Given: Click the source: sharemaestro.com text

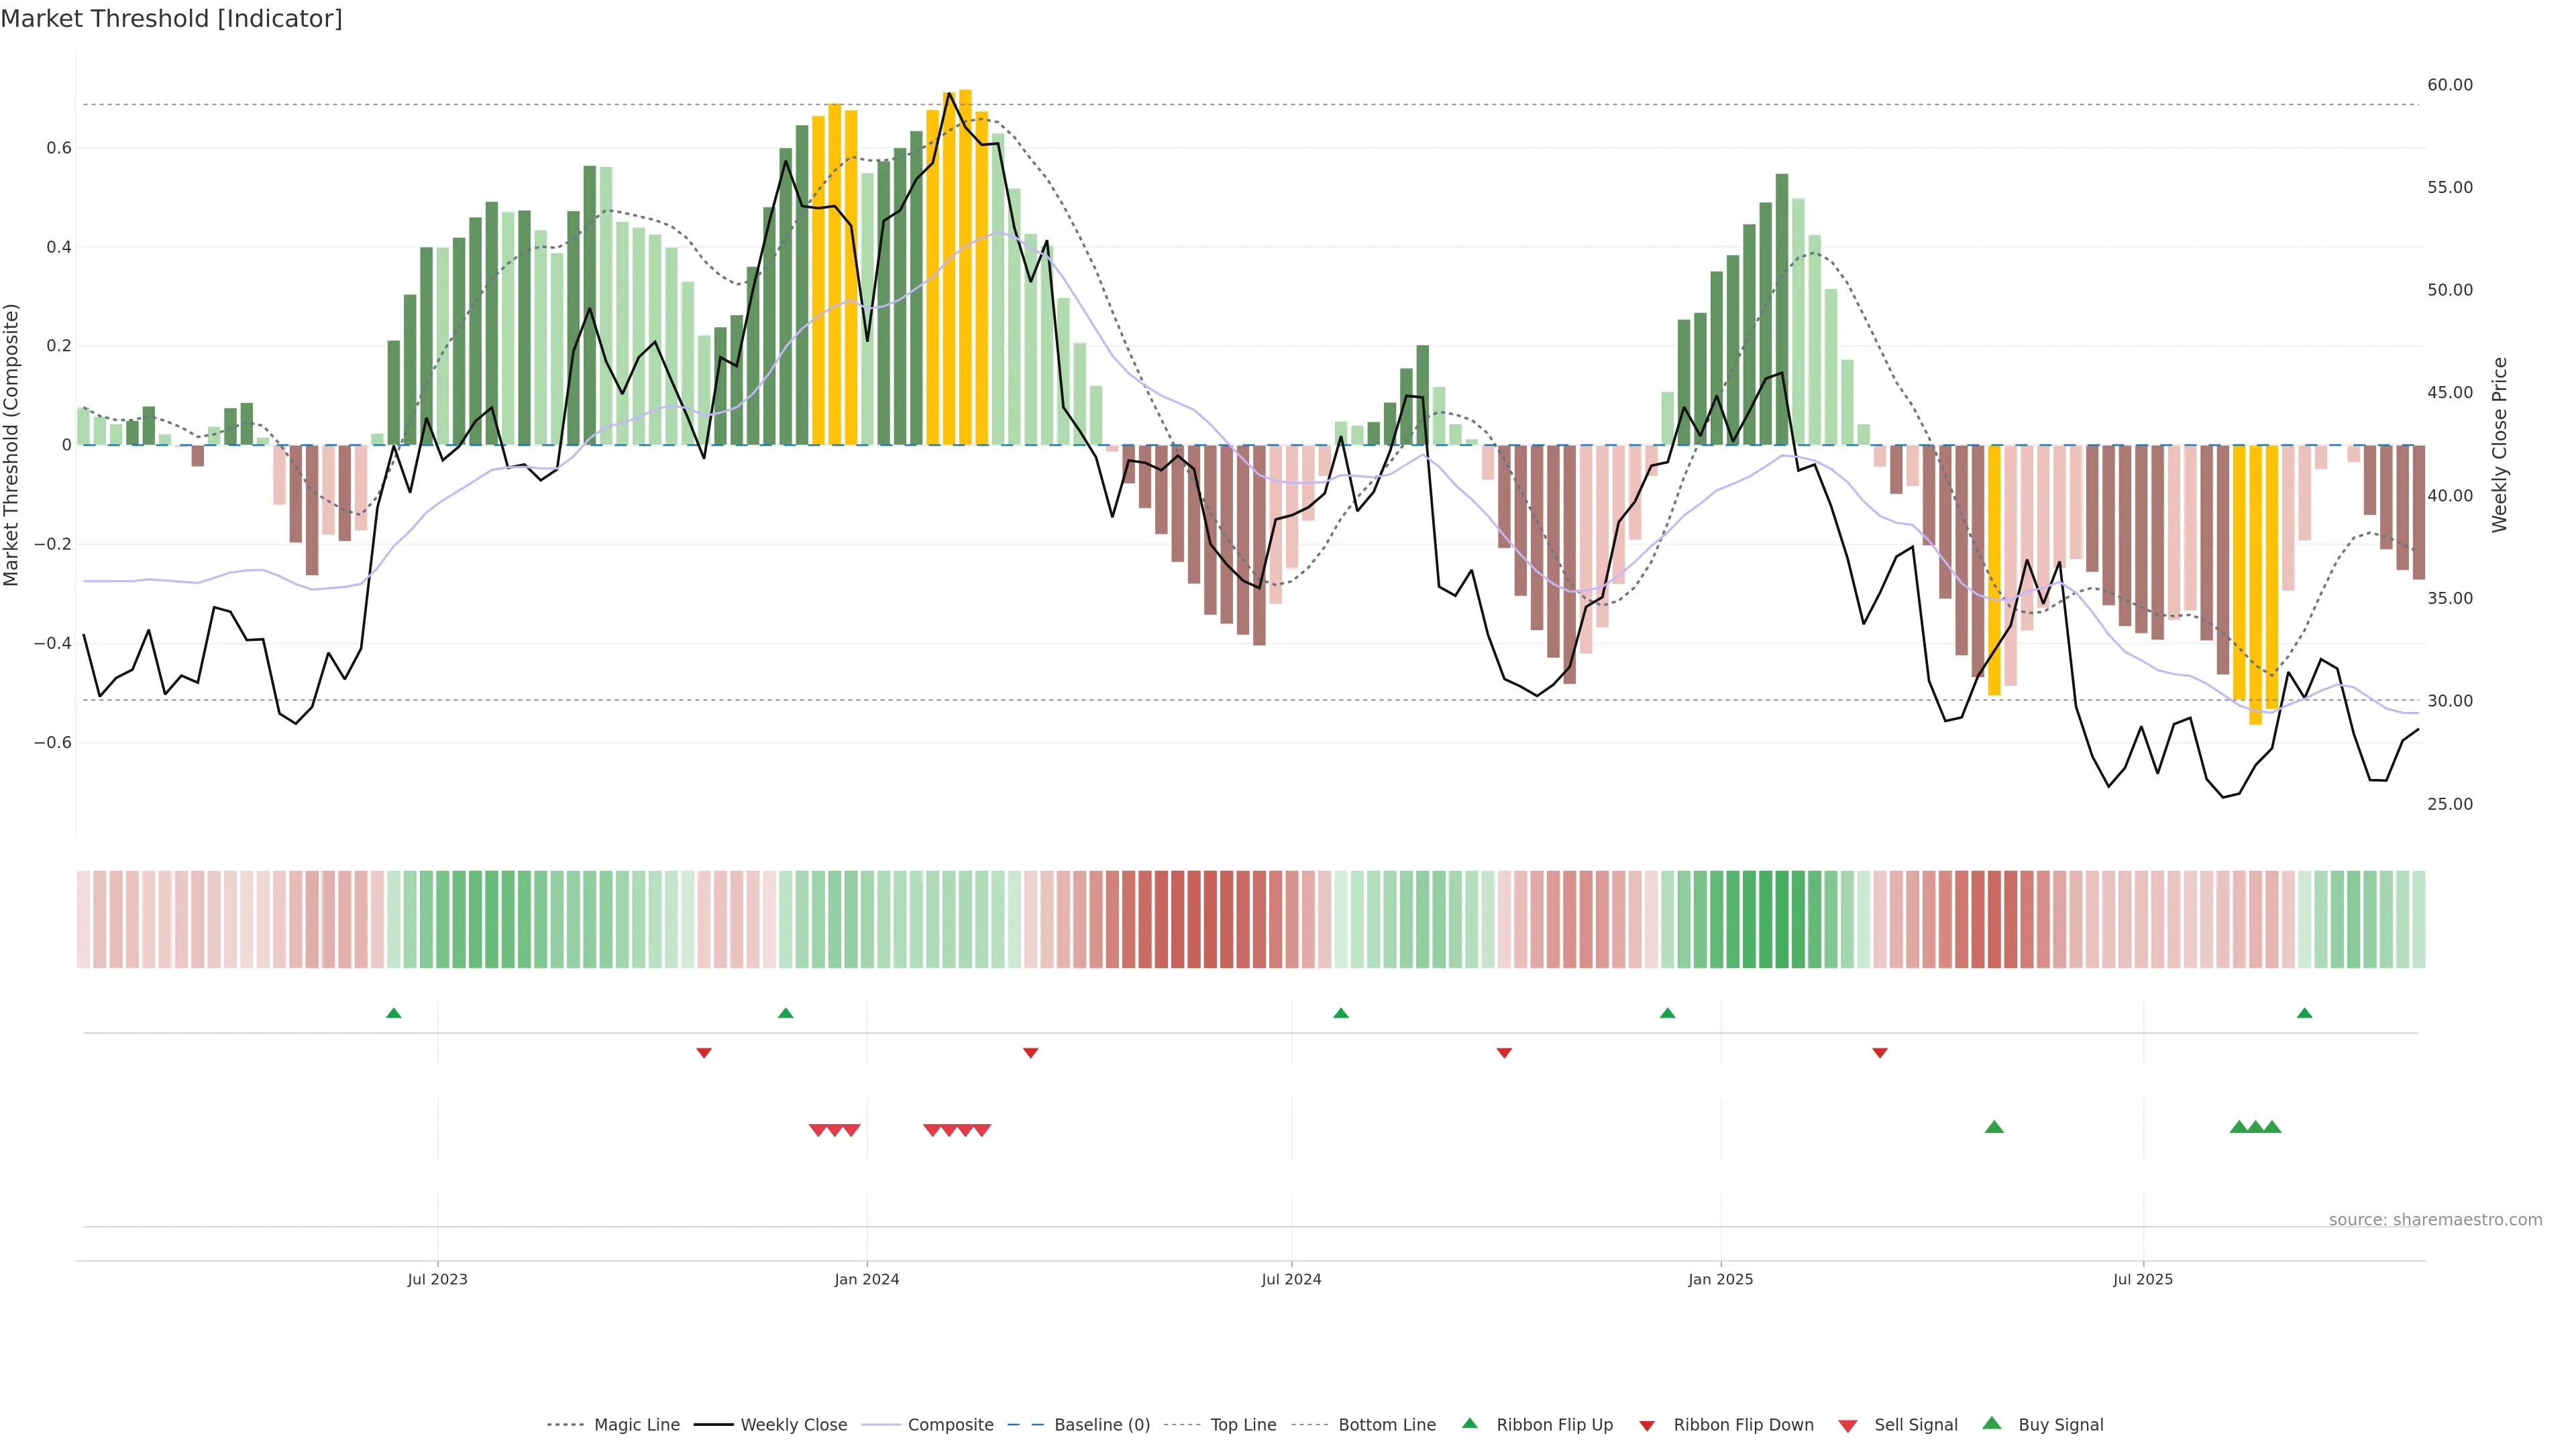Looking at the screenshot, I should (x=2435, y=1219).
